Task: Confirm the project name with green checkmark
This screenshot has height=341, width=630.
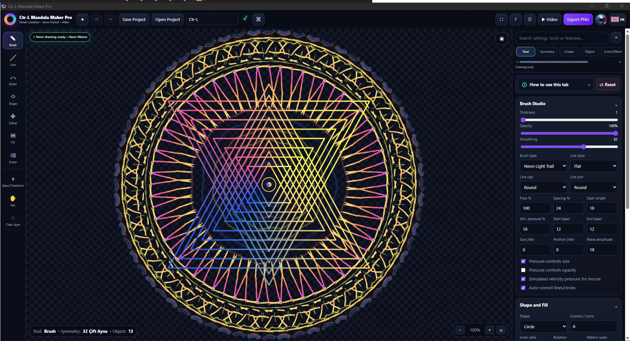Action: click(x=245, y=18)
